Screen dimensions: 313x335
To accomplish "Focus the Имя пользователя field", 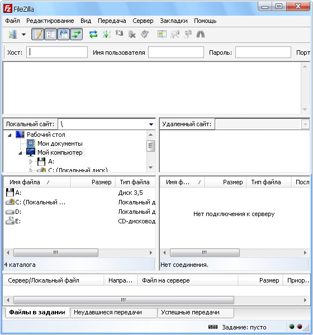I will point(176,52).
